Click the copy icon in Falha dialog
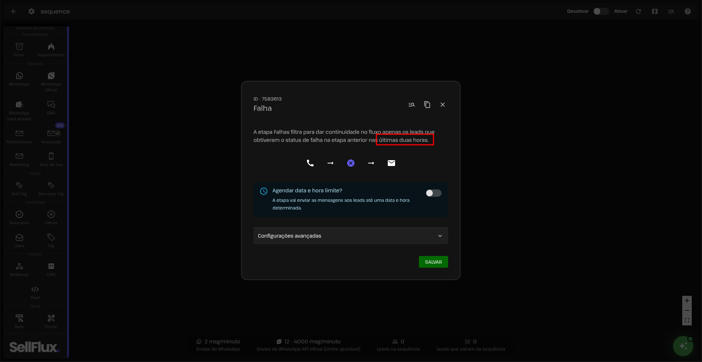702x362 pixels. pos(427,105)
